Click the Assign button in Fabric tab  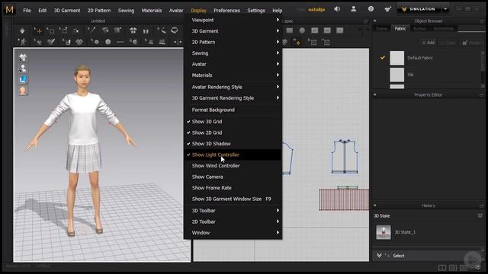pyautogui.click(x=471, y=43)
